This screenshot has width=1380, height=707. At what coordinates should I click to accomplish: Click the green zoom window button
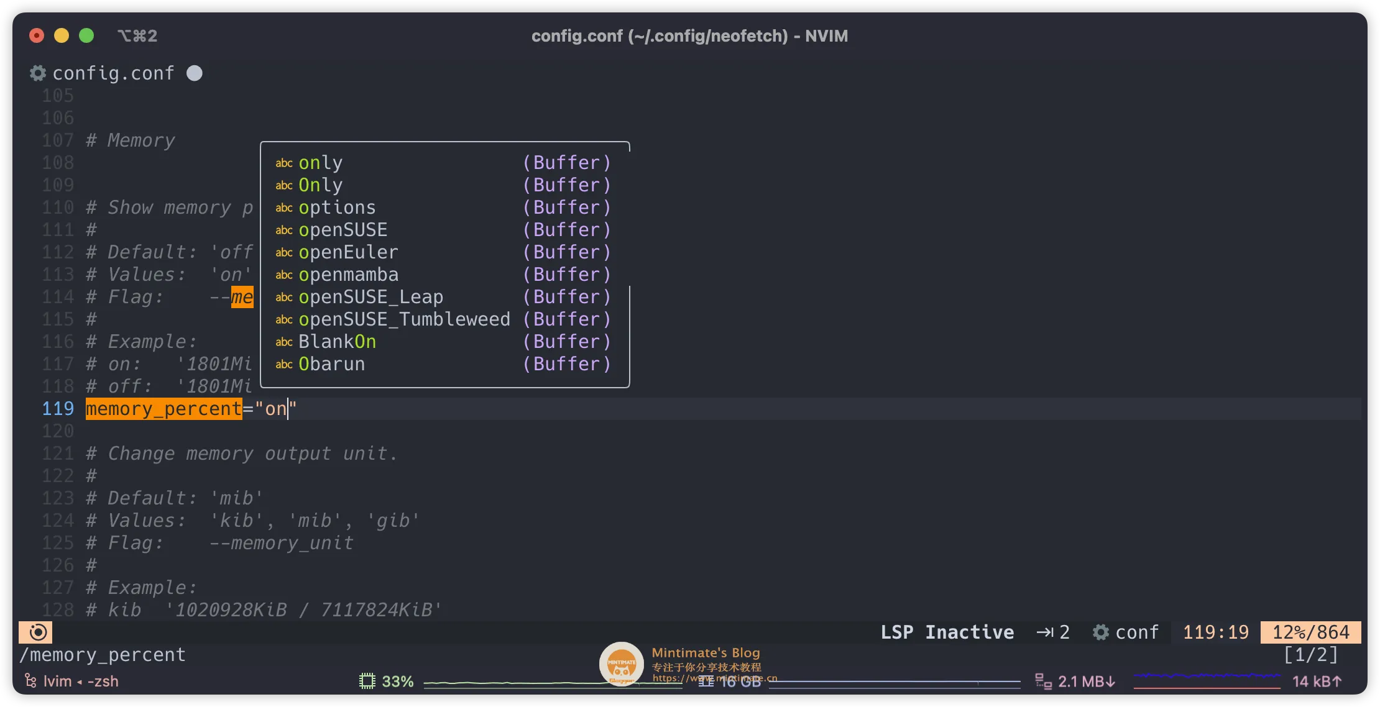click(x=86, y=36)
